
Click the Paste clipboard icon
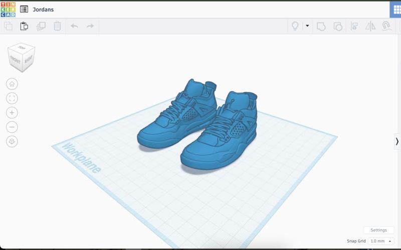point(24,26)
